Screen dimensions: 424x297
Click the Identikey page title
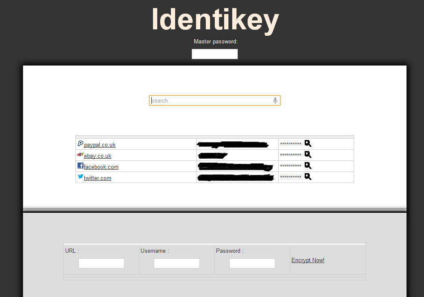coord(215,19)
